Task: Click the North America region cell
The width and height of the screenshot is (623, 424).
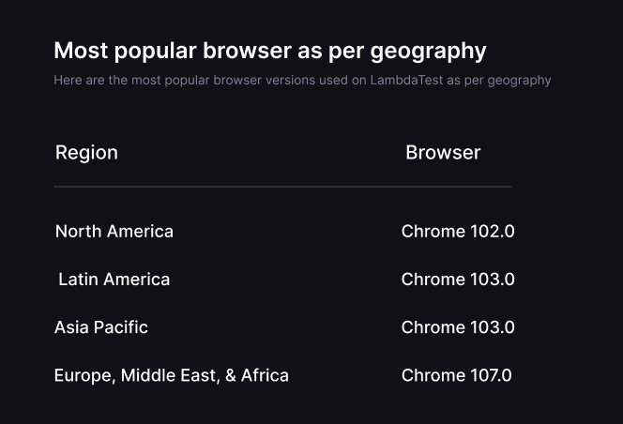Action: [114, 232]
